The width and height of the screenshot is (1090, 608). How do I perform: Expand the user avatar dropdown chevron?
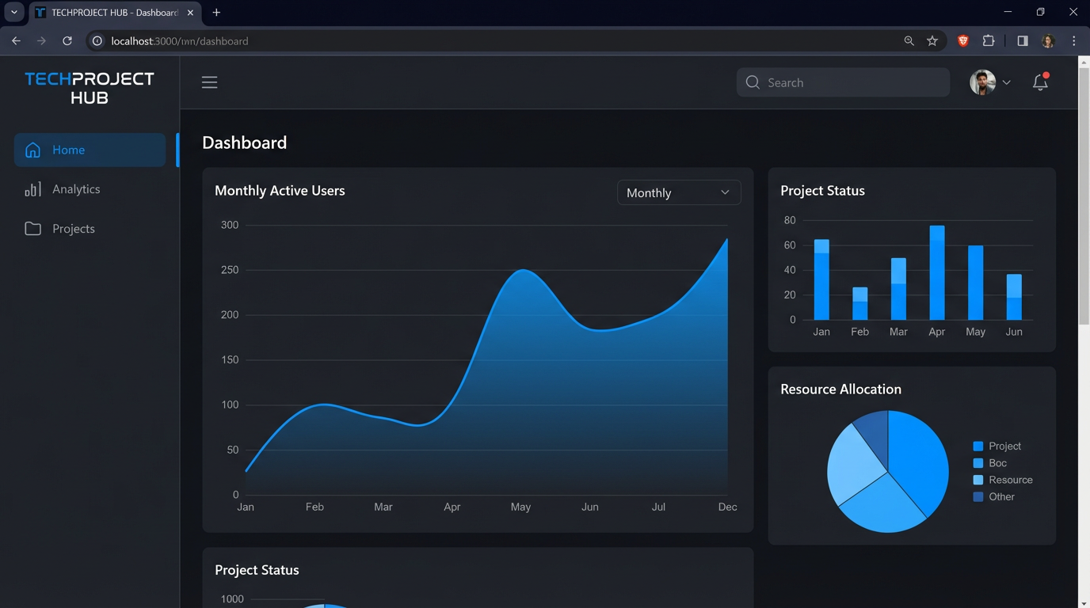1007,82
